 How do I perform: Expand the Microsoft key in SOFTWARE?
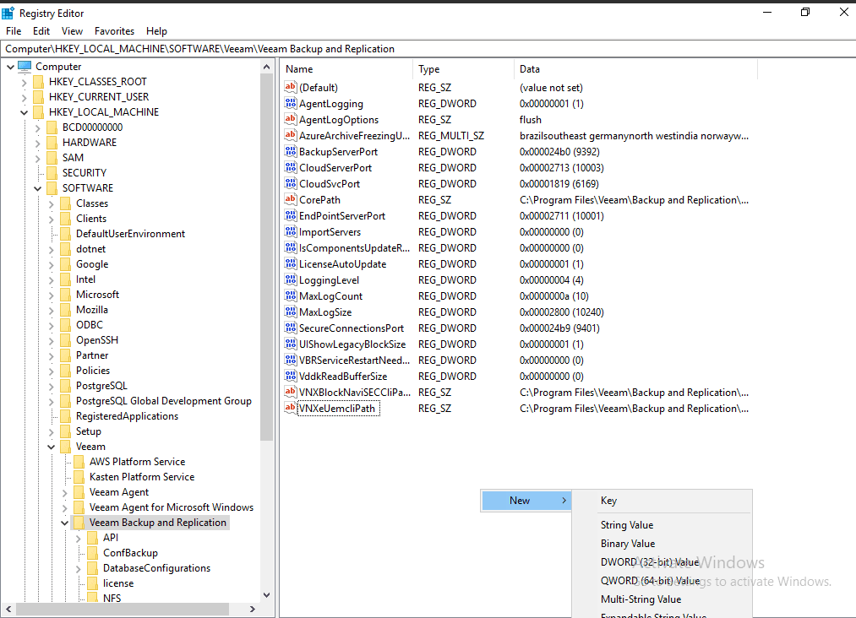pos(52,295)
